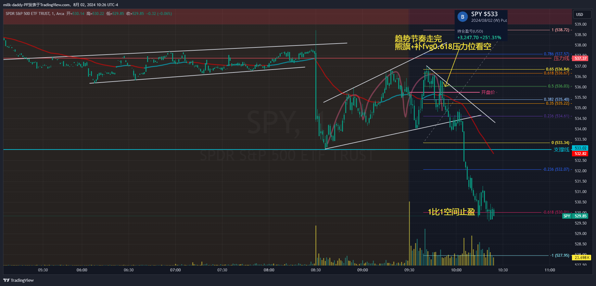Select the 1比1空间止盈 text annotation

click(x=451, y=212)
